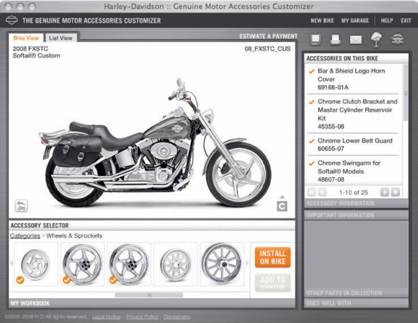Switch to Bike View tab
The width and height of the screenshot is (418, 323).
(26, 38)
